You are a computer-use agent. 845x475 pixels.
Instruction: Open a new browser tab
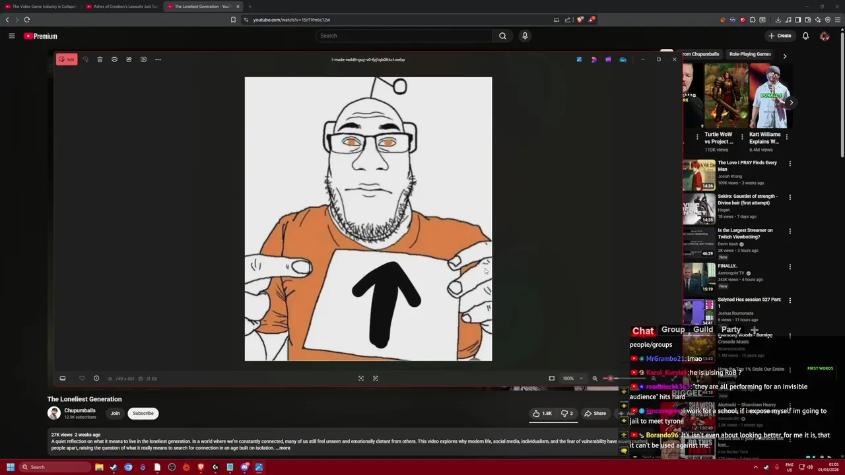coord(250,7)
